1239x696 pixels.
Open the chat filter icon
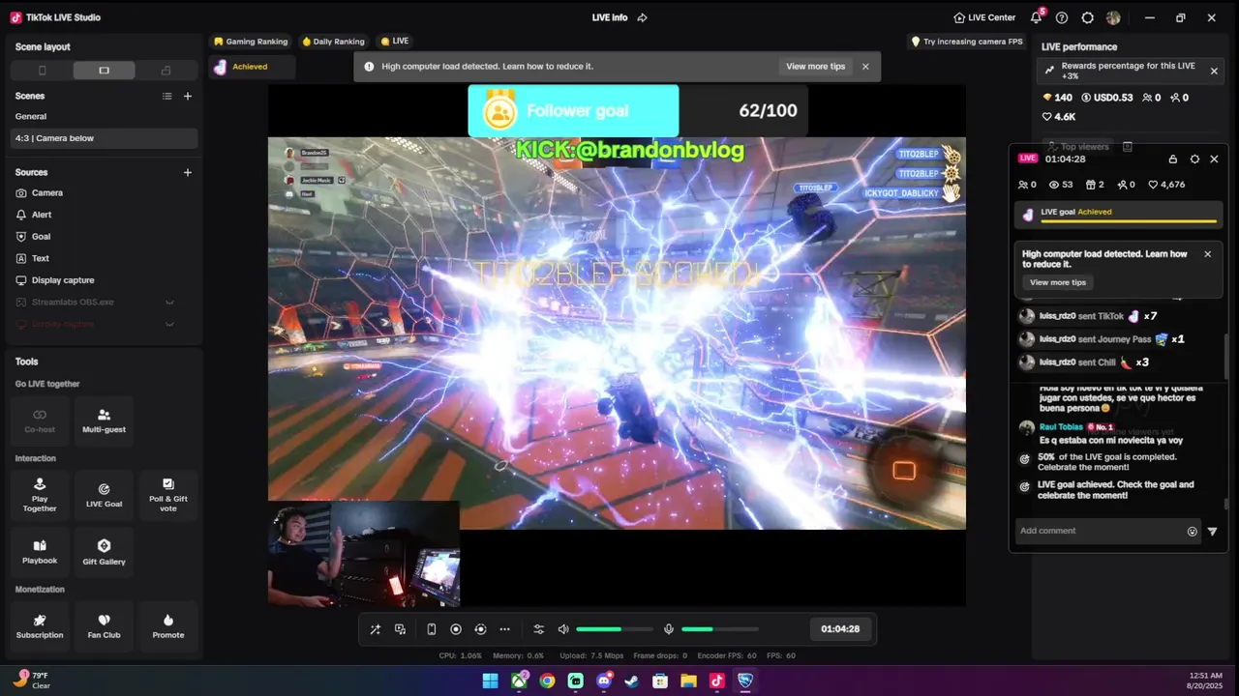pos(1212,531)
